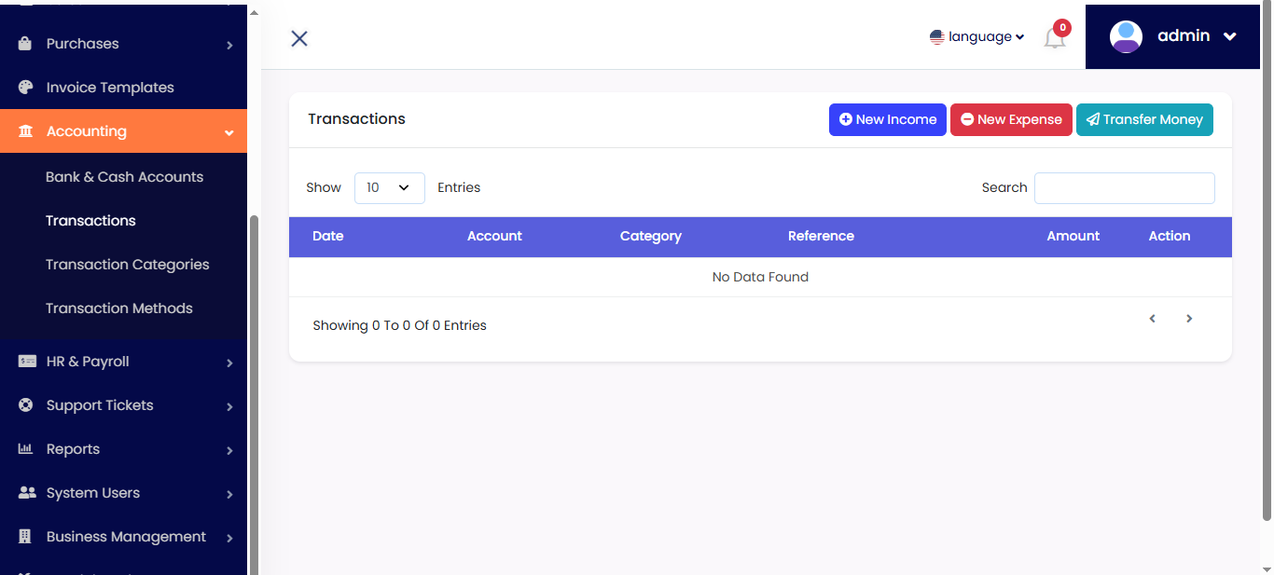Open the admin account dropdown arrow
The width and height of the screenshot is (1274, 575).
pos(1229,37)
